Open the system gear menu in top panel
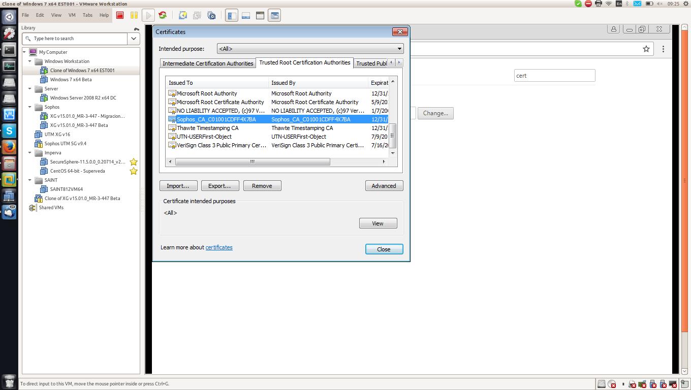 click(685, 4)
